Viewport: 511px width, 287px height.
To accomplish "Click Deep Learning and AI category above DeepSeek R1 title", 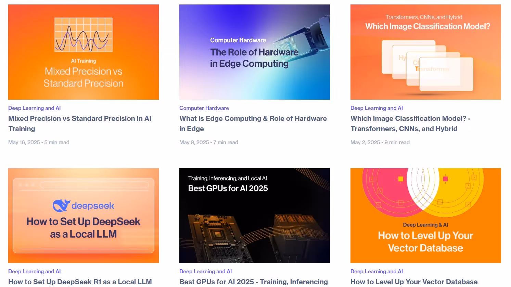I will tap(35, 271).
